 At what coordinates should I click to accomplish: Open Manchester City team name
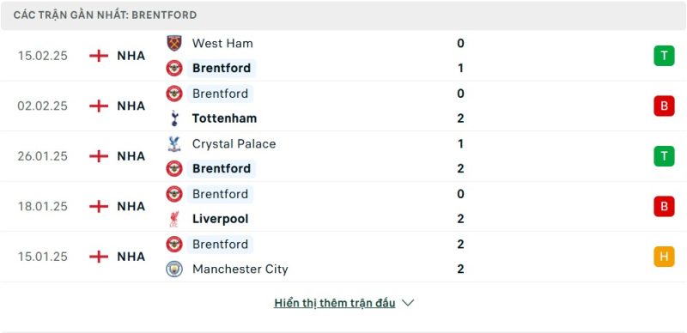tap(240, 269)
